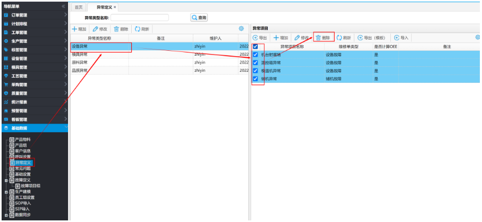Toggle the select-all checkbox in 异常项目 header
The height and width of the screenshot is (222, 482).
point(255,47)
